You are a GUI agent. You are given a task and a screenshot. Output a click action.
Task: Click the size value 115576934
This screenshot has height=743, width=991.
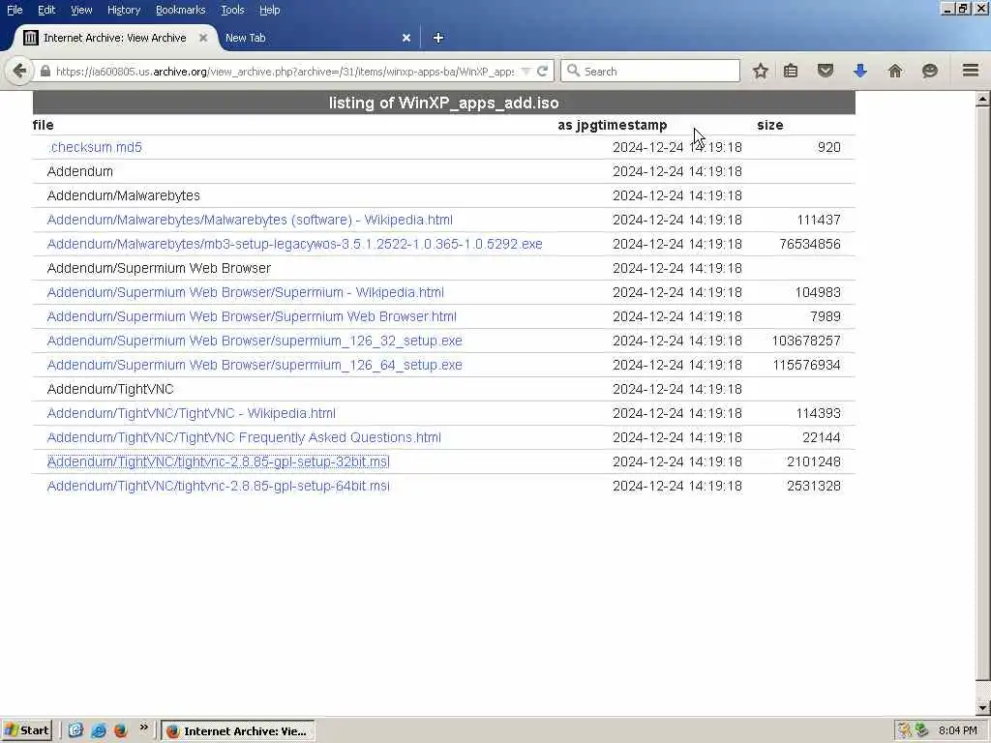click(x=806, y=365)
